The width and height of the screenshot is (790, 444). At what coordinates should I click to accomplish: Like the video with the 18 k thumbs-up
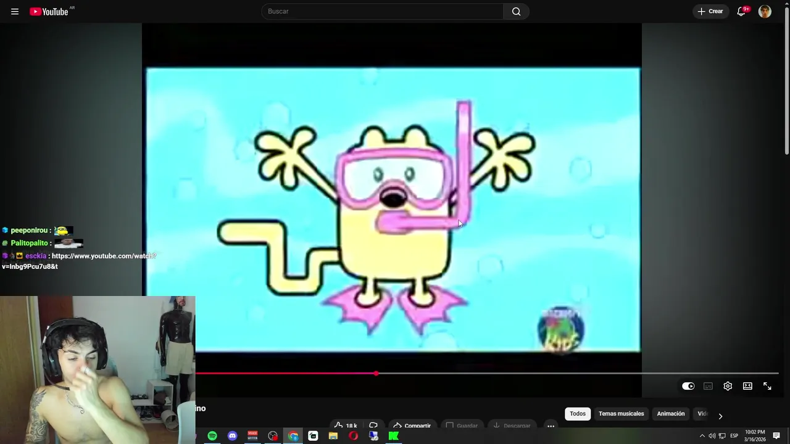click(x=346, y=425)
